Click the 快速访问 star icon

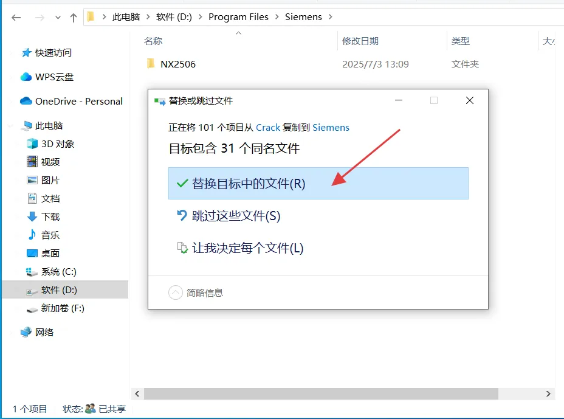[x=26, y=52]
